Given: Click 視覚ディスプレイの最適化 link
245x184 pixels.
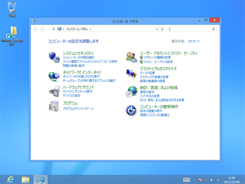Looking at the screenshot, I should (x=155, y=115).
